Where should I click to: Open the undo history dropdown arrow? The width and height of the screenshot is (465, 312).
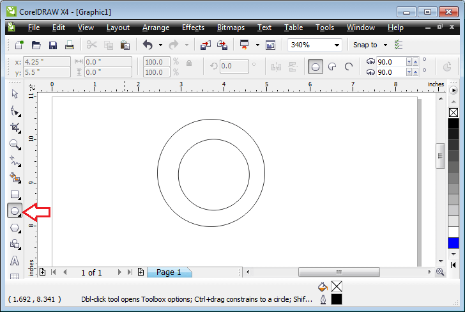point(160,45)
